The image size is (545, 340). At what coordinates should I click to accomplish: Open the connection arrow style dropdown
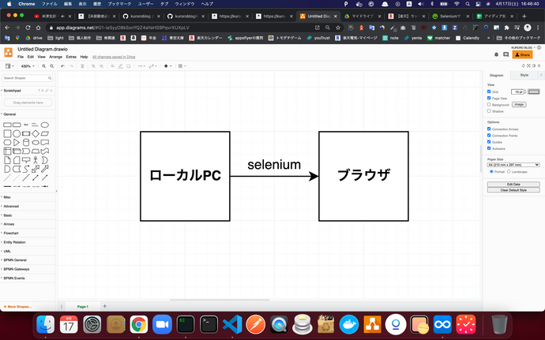(x=141, y=66)
